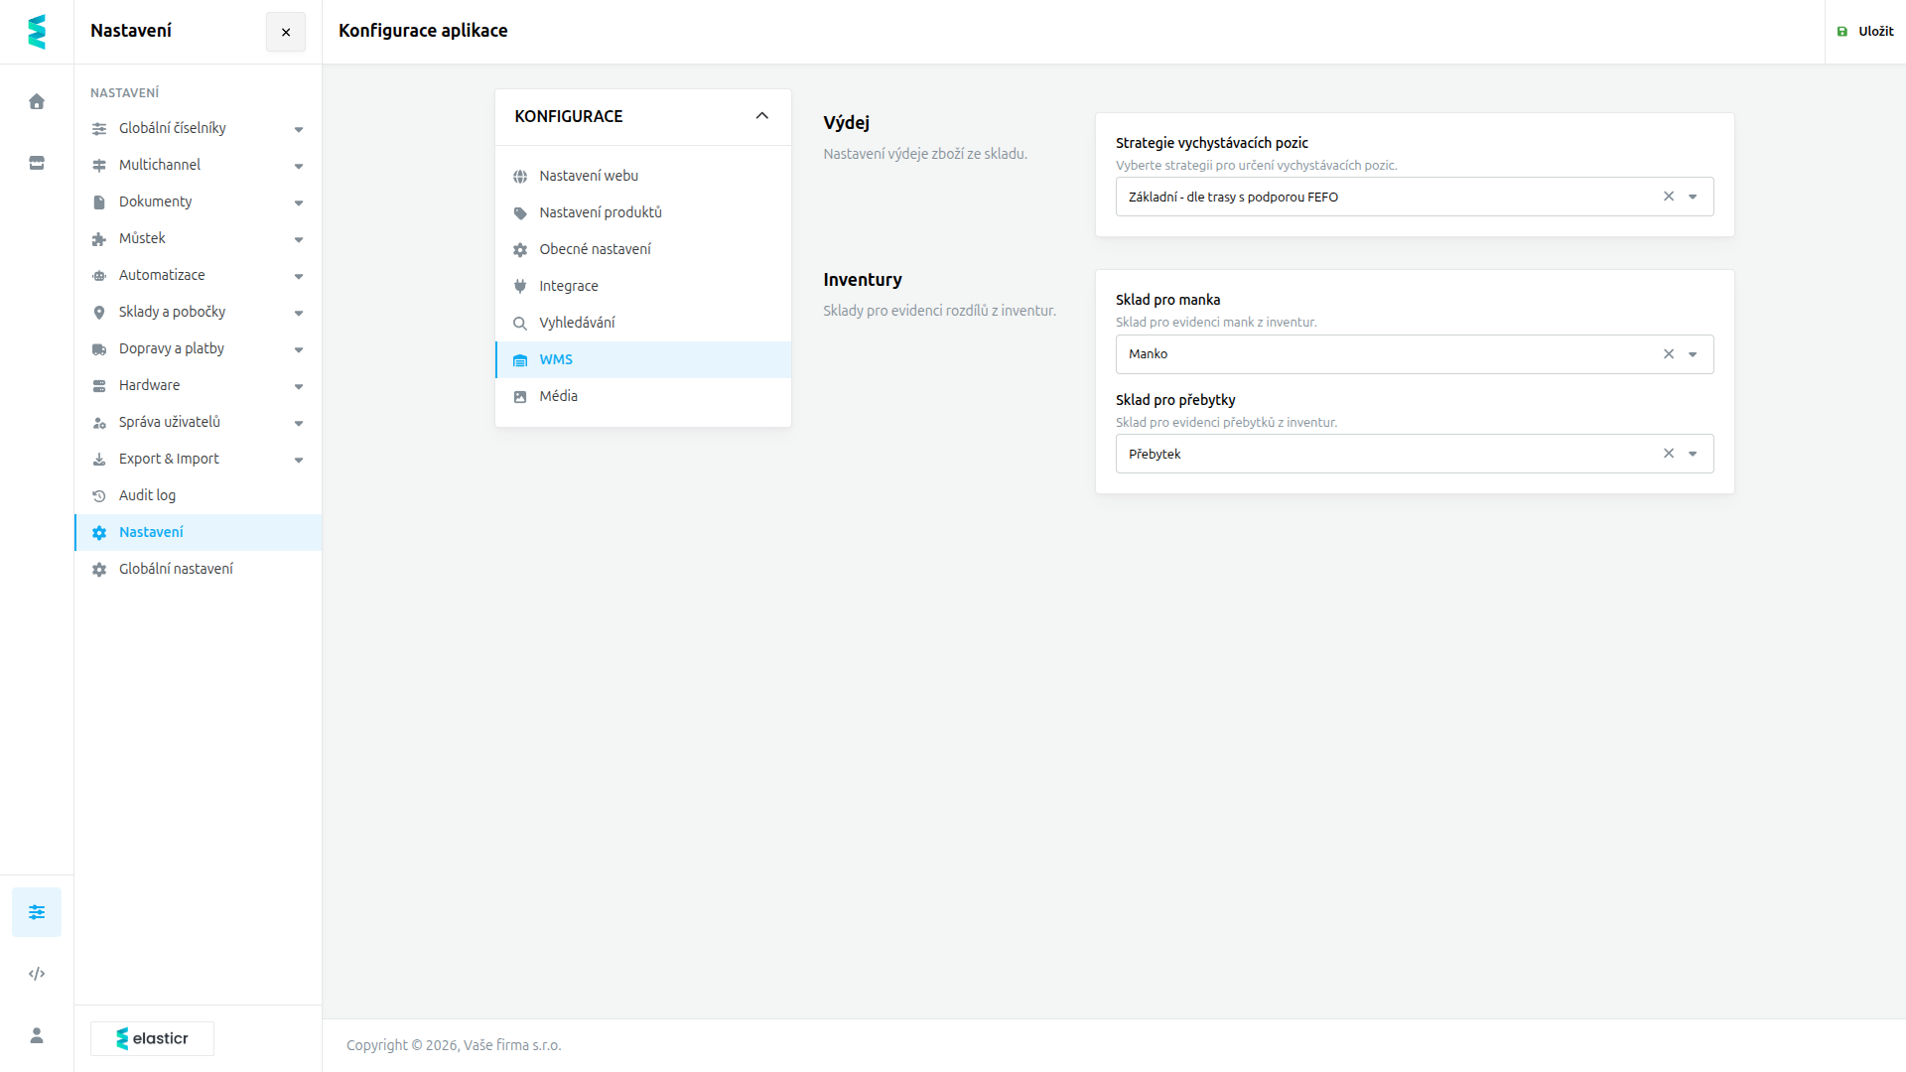Click the Audit log history icon

coord(99,496)
